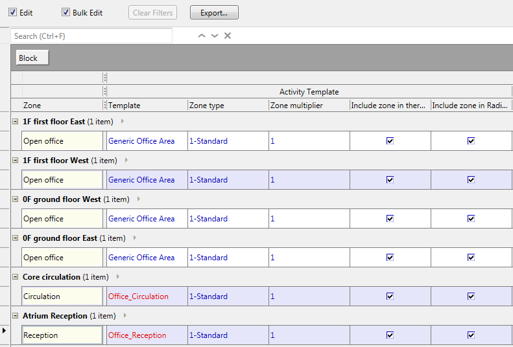
Task: Click the Search input field
Action: click(91, 36)
